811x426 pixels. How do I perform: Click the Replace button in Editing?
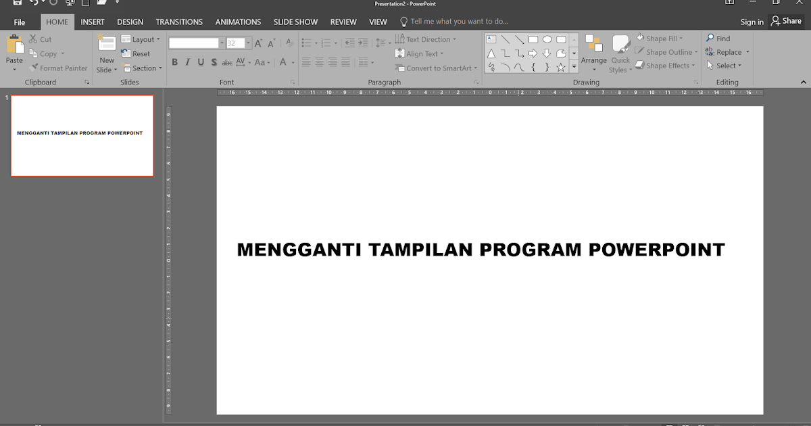pyautogui.click(x=728, y=51)
